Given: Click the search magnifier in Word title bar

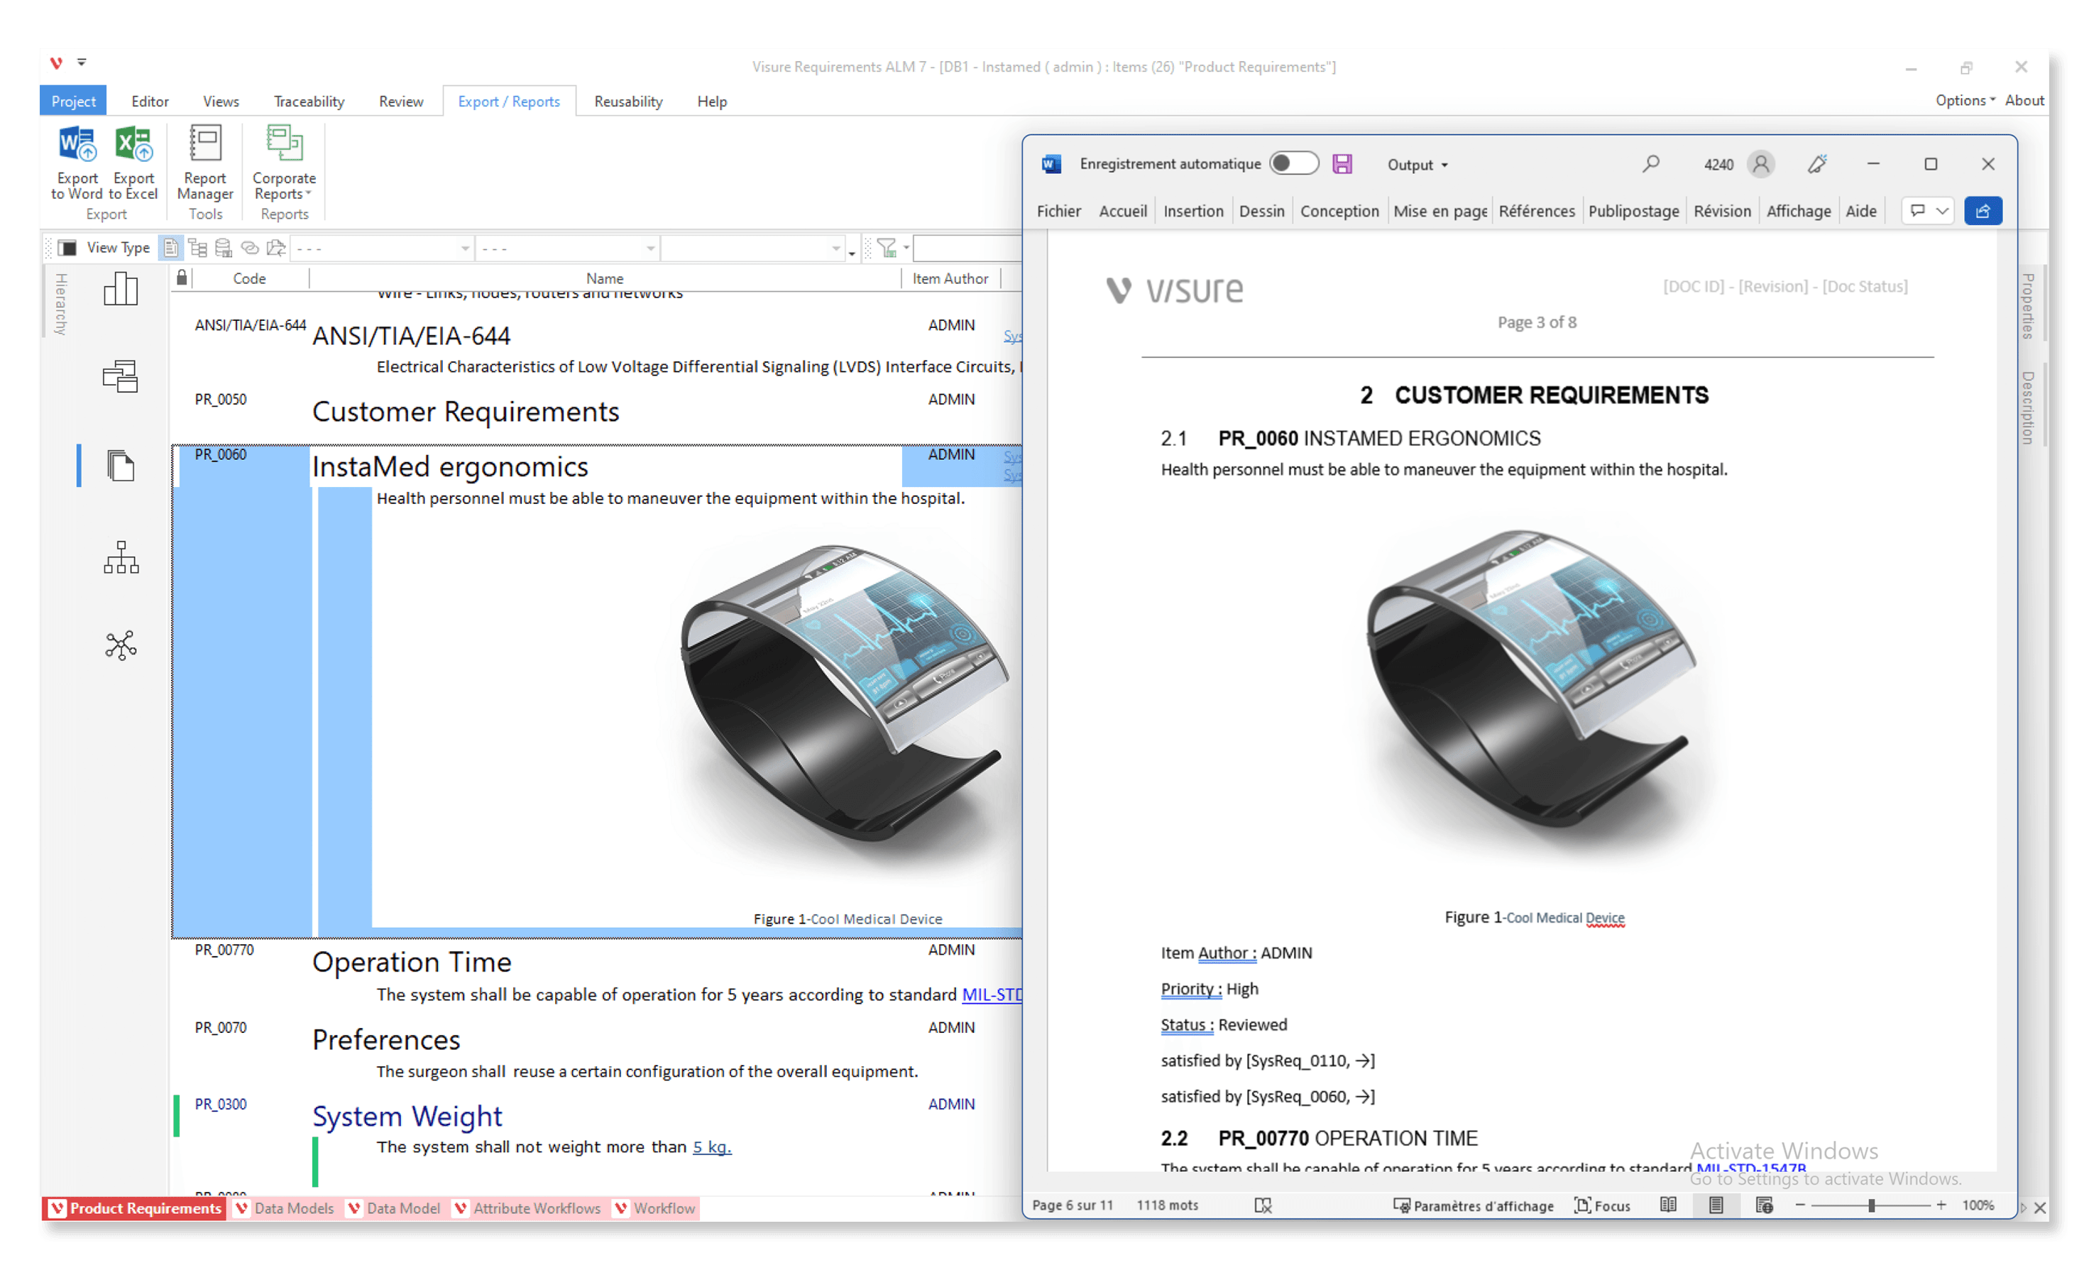Looking at the screenshot, I should pos(1650,163).
